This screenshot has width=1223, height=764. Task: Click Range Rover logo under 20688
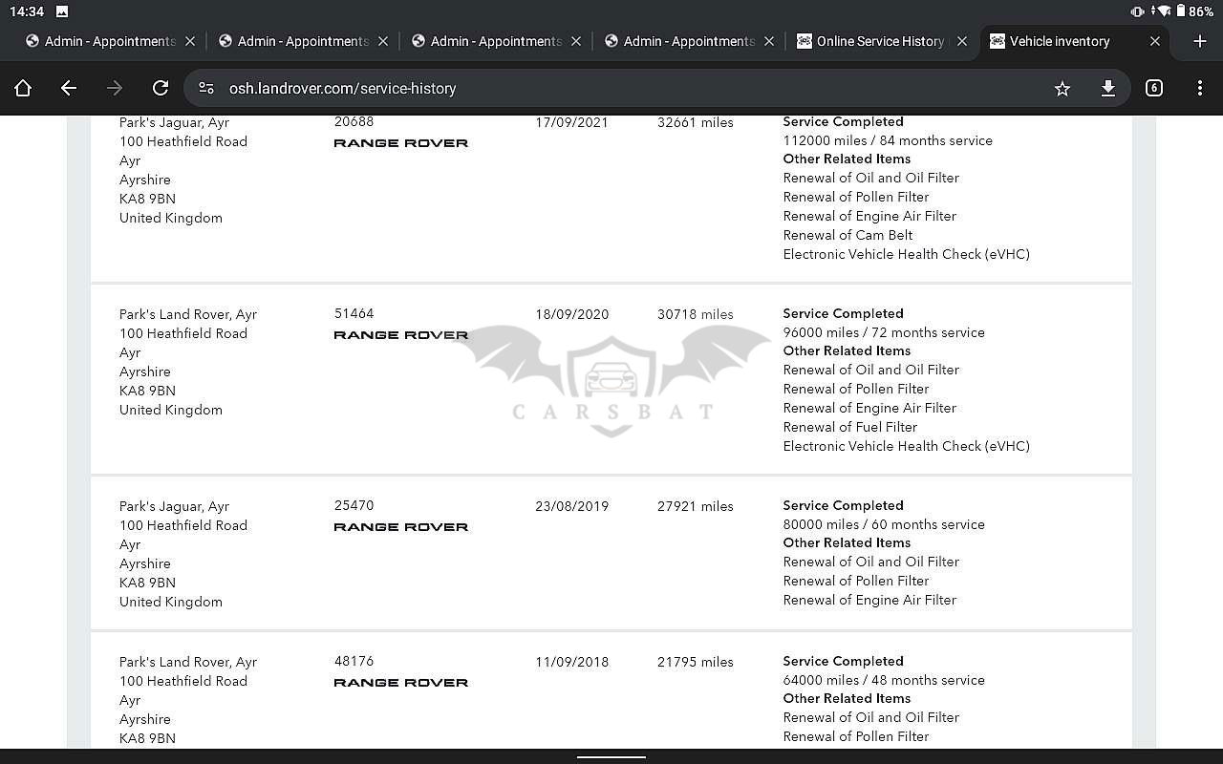(x=400, y=143)
